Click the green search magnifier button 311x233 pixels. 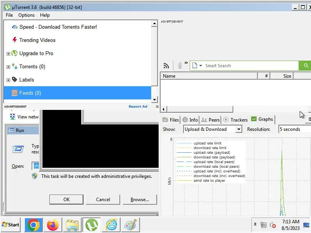(306, 66)
